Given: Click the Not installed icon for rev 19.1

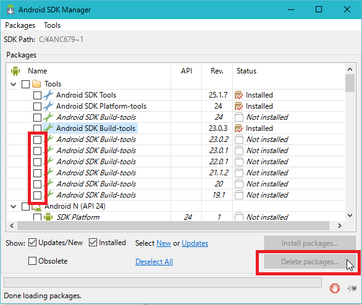Looking at the screenshot, I should (239, 194).
